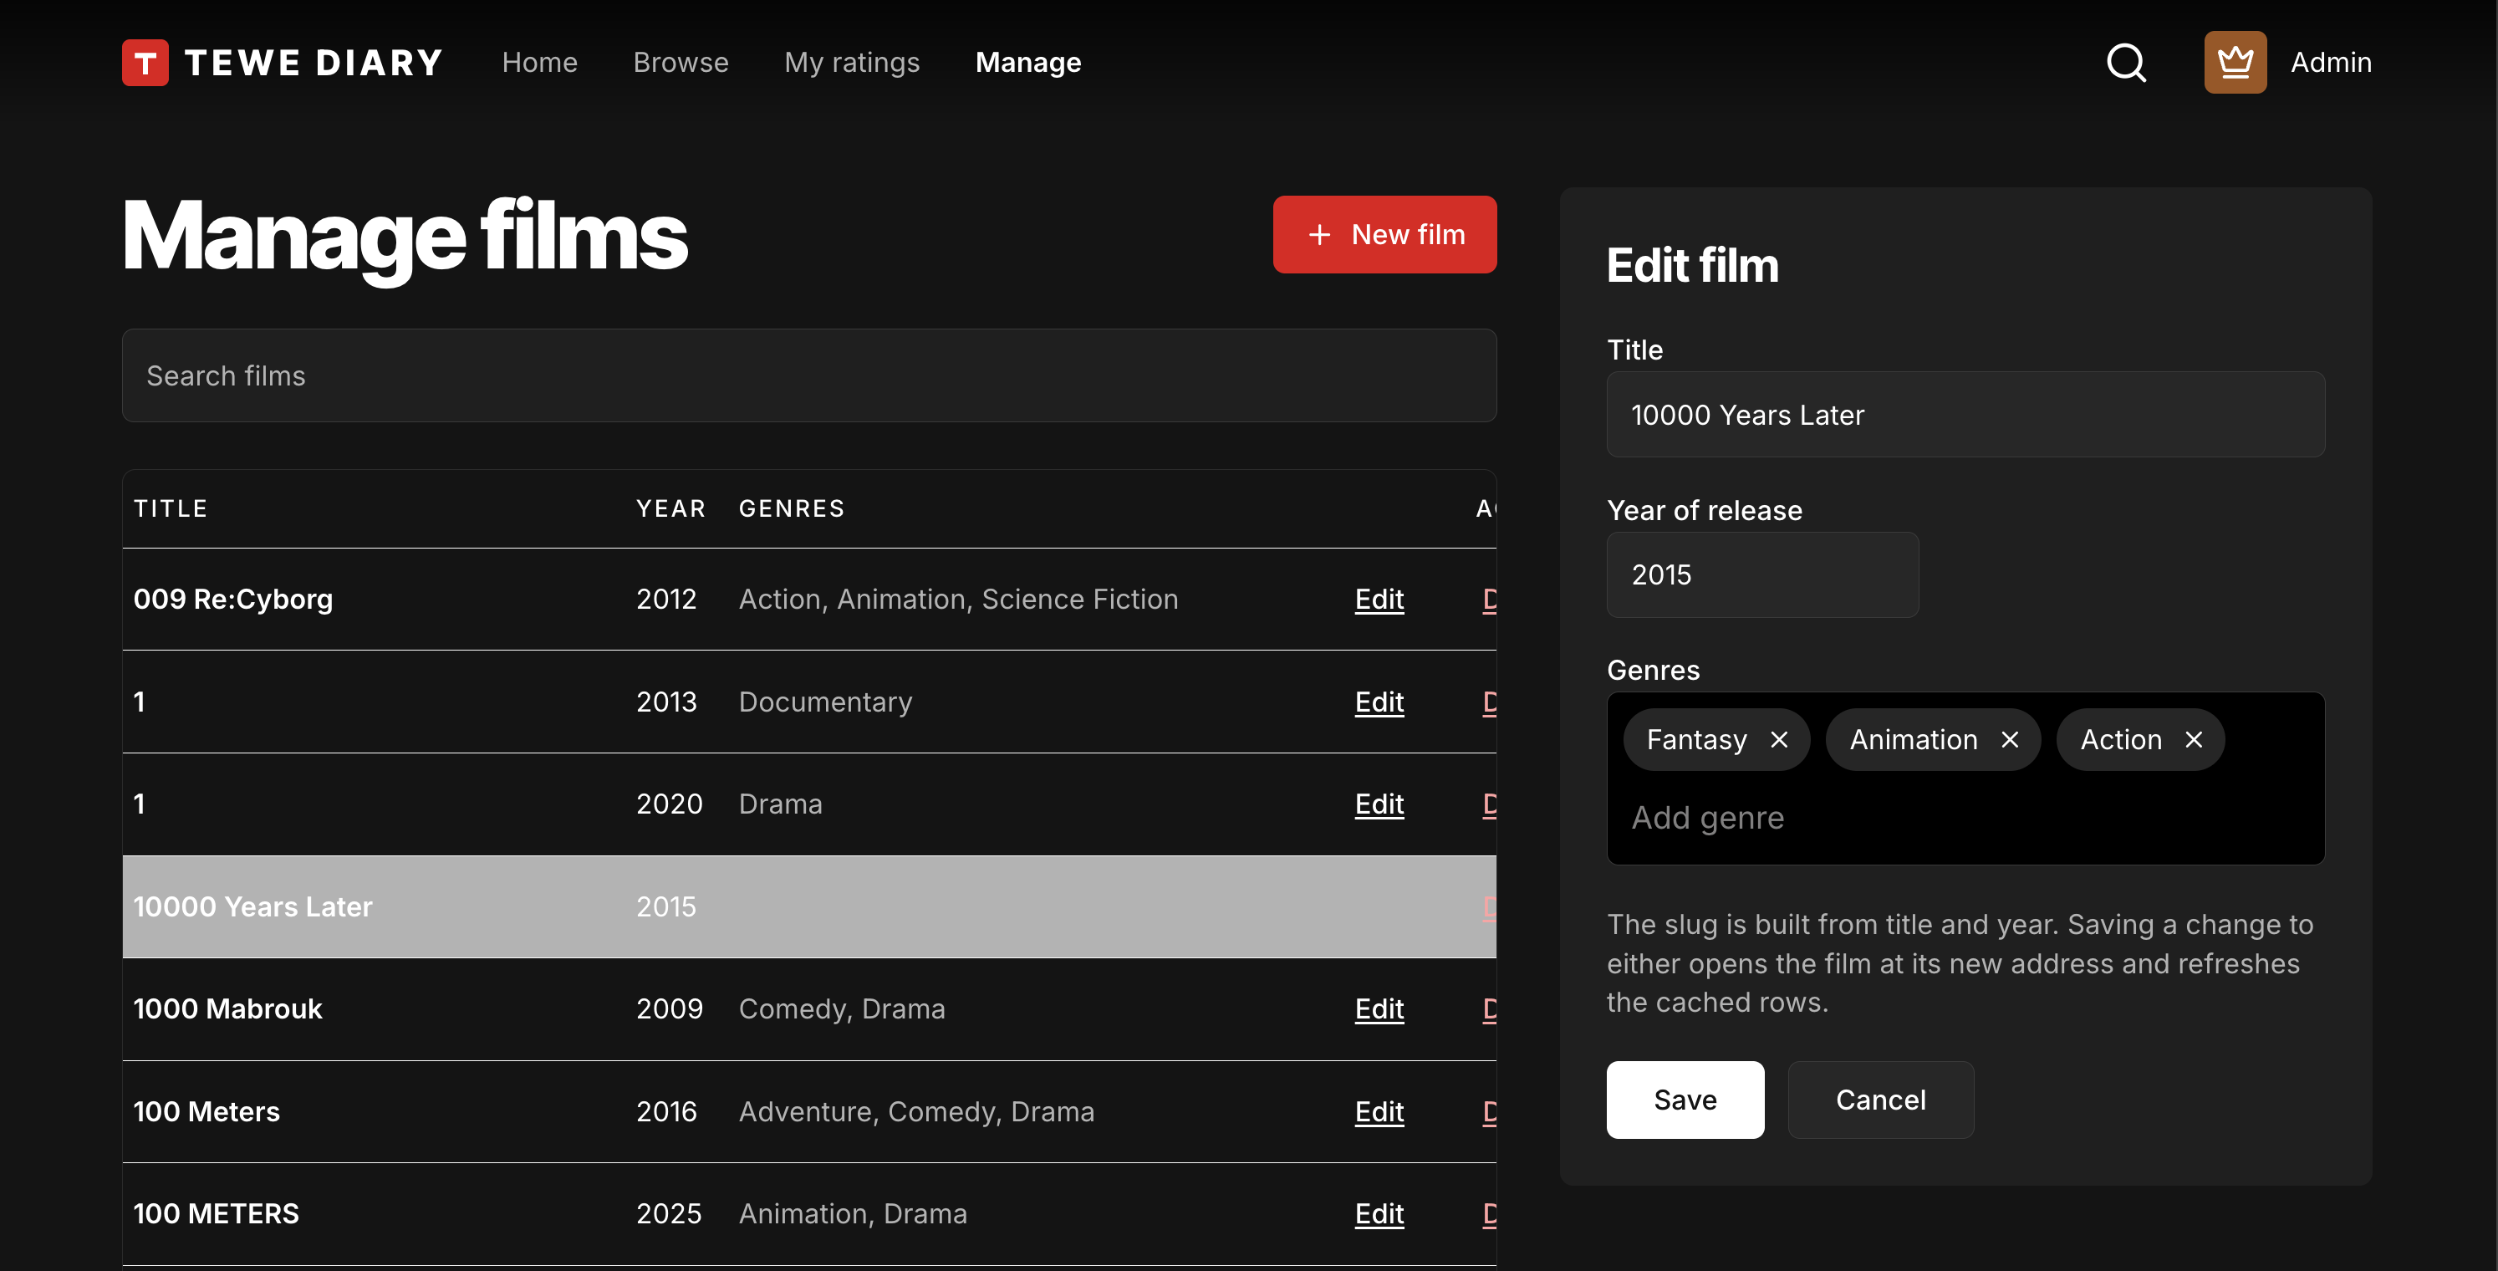Click the TITLE column header
This screenshot has height=1271, width=2498.
point(171,508)
